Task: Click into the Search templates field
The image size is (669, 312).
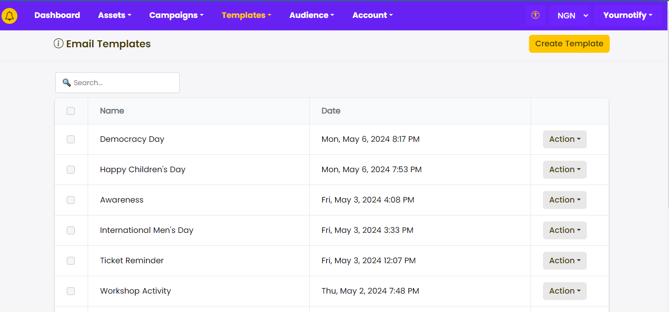Action: point(118,83)
